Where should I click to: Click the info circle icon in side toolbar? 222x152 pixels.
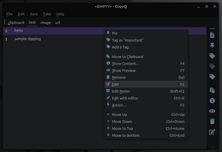pos(212,101)
